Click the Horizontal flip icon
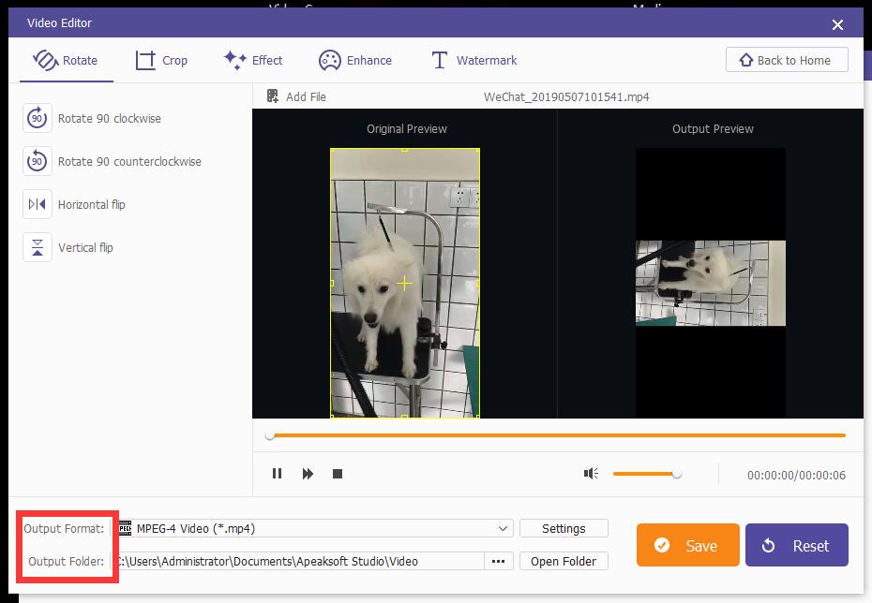This screenshot has width=872, height=603. tap(38, 204)
